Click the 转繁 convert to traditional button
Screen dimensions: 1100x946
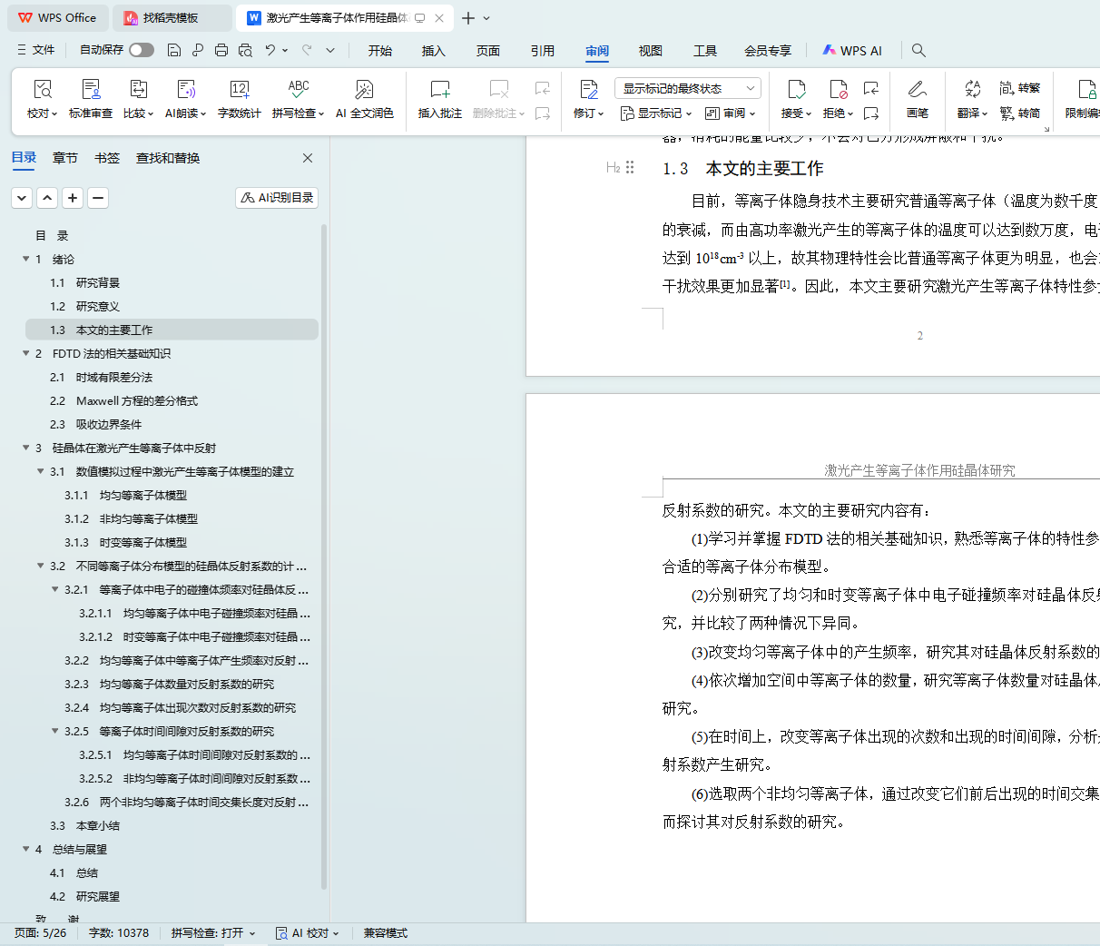click(1020, 88)
